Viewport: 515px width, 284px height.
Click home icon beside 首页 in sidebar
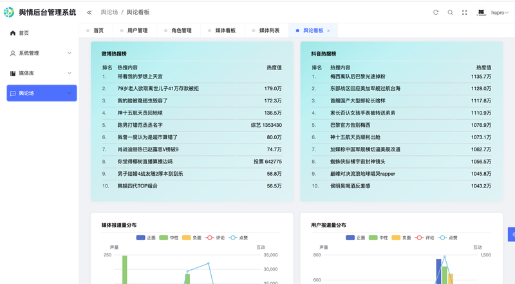click(x=13, y=33)
